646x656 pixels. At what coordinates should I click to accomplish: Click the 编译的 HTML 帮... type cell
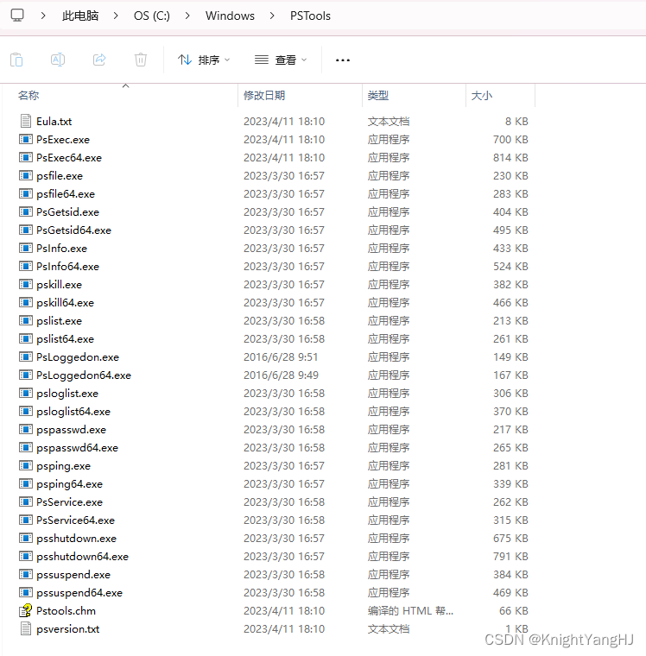[x=410, y=611]
